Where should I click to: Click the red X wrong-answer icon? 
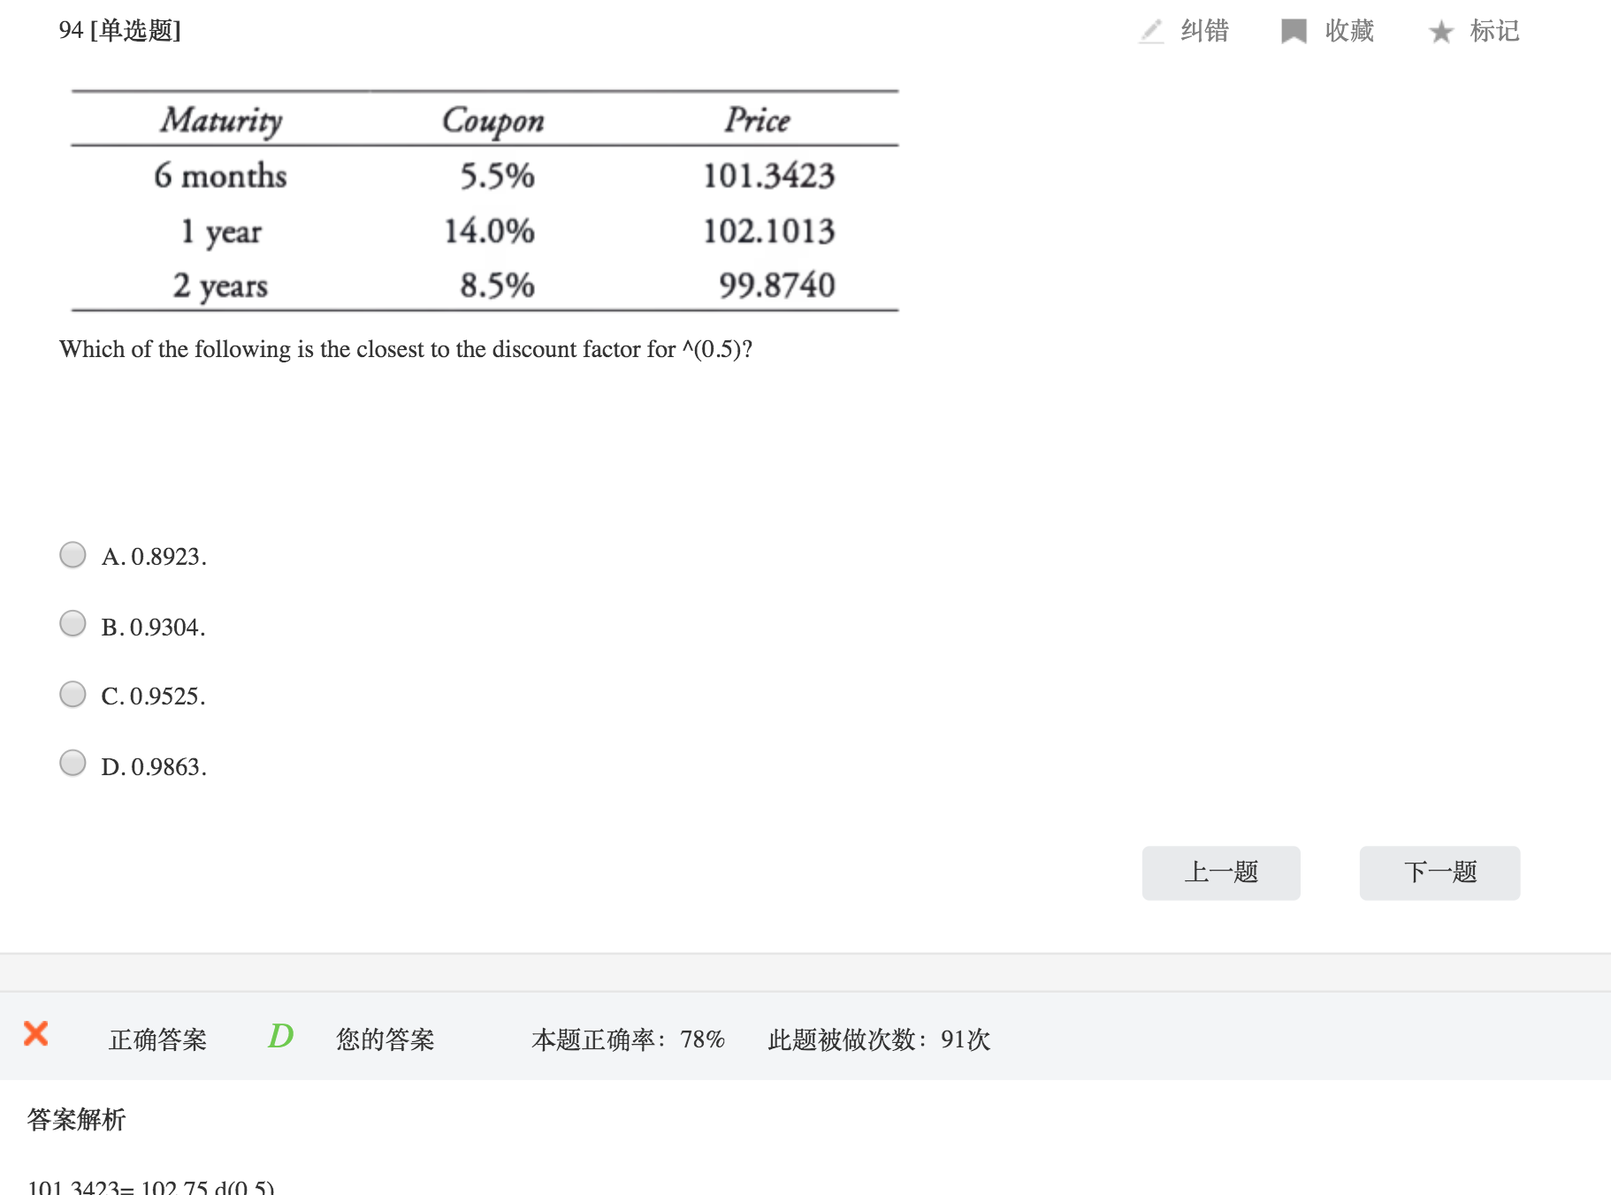point(36,1033)
